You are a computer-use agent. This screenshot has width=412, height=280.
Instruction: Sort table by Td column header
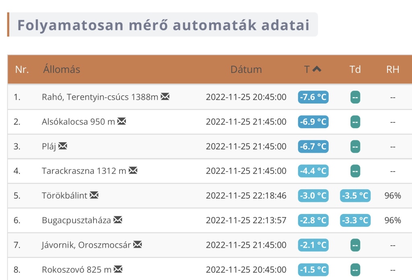[x=355, y=69]
